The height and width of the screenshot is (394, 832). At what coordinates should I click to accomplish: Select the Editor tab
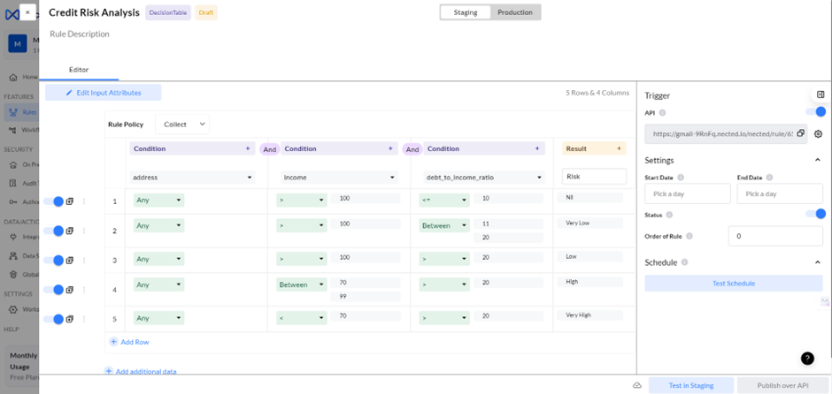coord(79,70)
